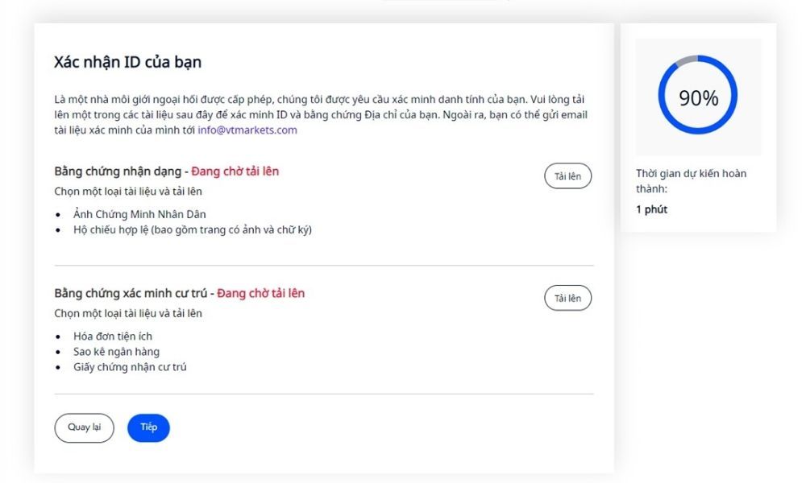Click inside the progress summary panel
The image size is (806, 483).
[696, 129]
